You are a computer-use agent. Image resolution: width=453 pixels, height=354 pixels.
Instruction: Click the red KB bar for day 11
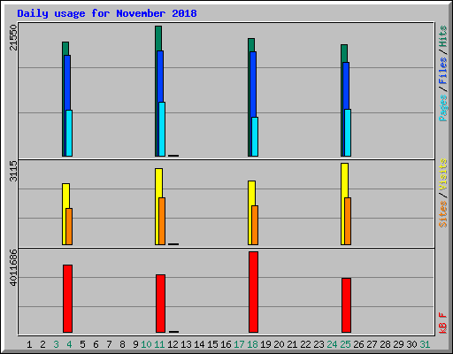[160, 304]
